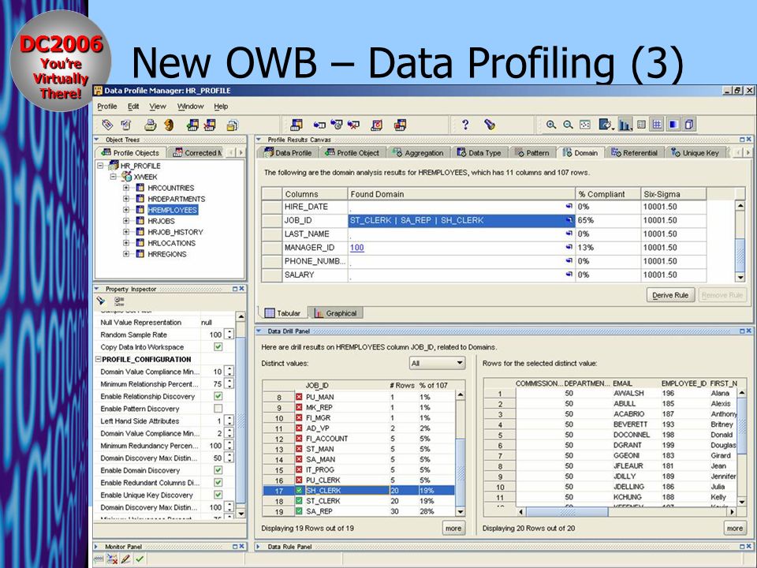Viewport: 757px width, 568px height.
Task: Click the printer icon in the toolbar
Action: coord(151,125)
